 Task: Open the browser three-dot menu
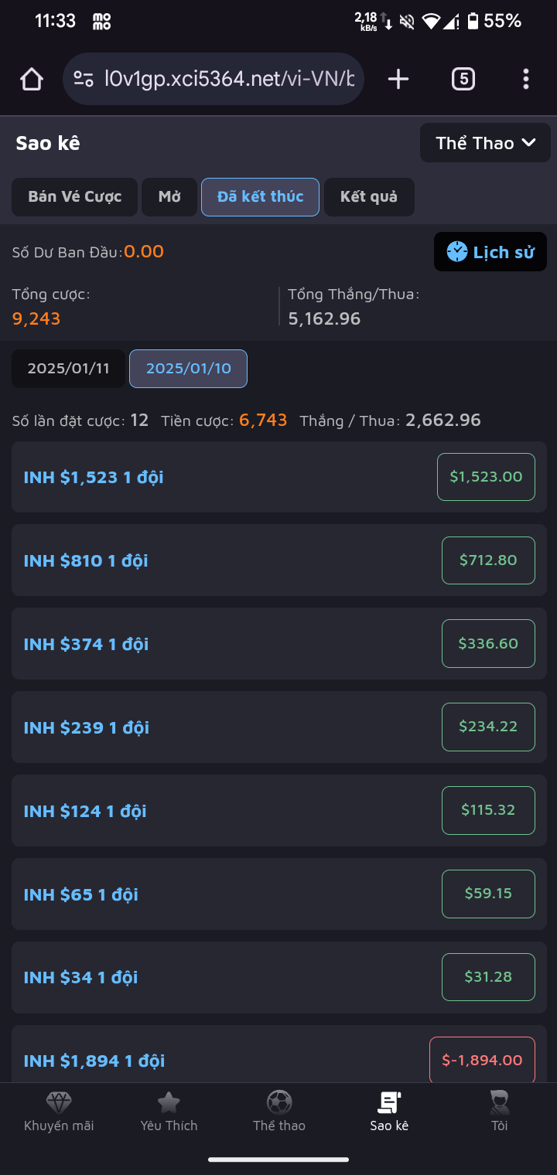pyautogui.click(x=526, y=79)
